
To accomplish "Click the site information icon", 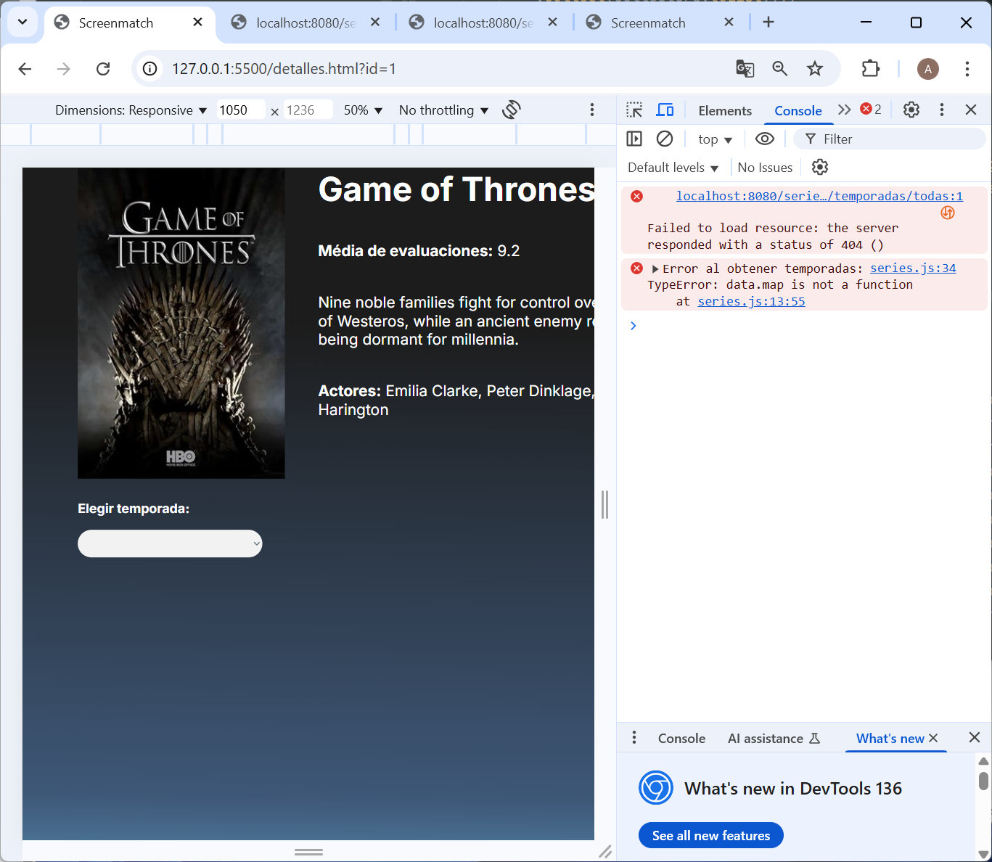I will 149,69.
